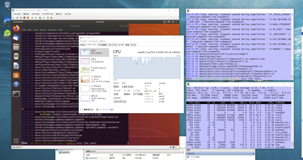Switch to the プロセス tab

tap(83, 45)
